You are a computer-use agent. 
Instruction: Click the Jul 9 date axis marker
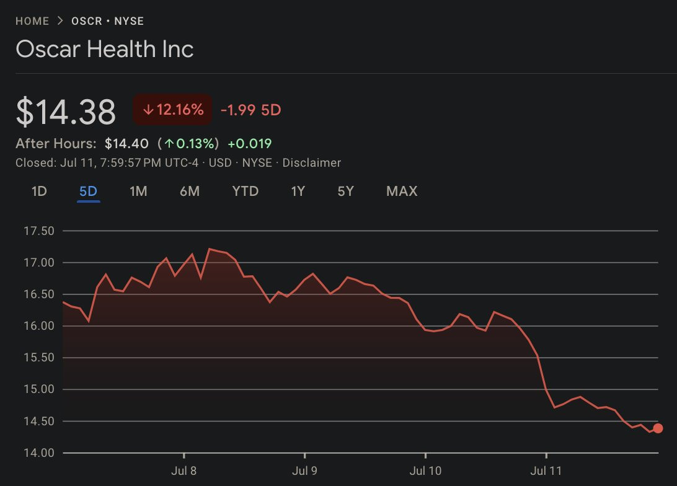pyautogui.click(x=305, y=471)
